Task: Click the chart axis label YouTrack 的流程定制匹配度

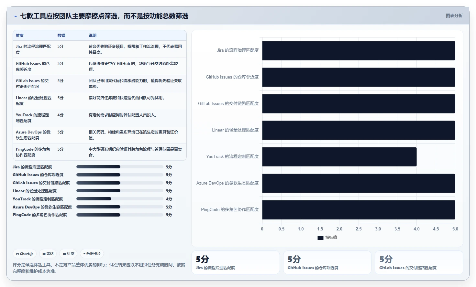Action: tap(232, 156)
